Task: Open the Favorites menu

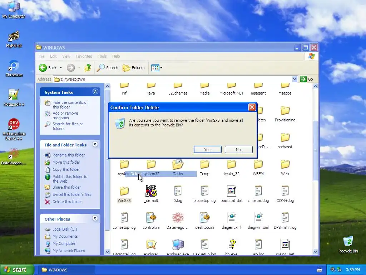Action: (84, 56)
